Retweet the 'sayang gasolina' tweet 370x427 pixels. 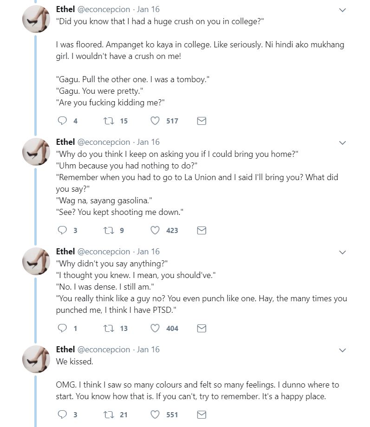(x=110, y=230)
